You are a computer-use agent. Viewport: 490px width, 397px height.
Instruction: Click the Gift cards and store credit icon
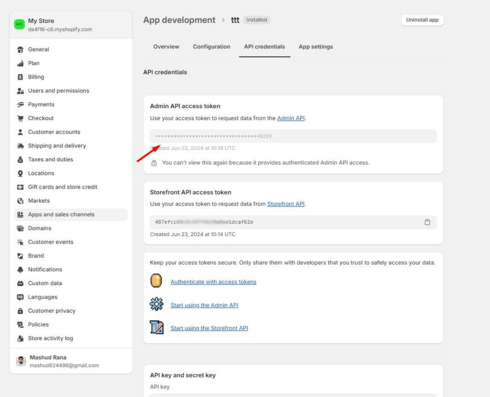pyautogui.click(x=20, y=187)
